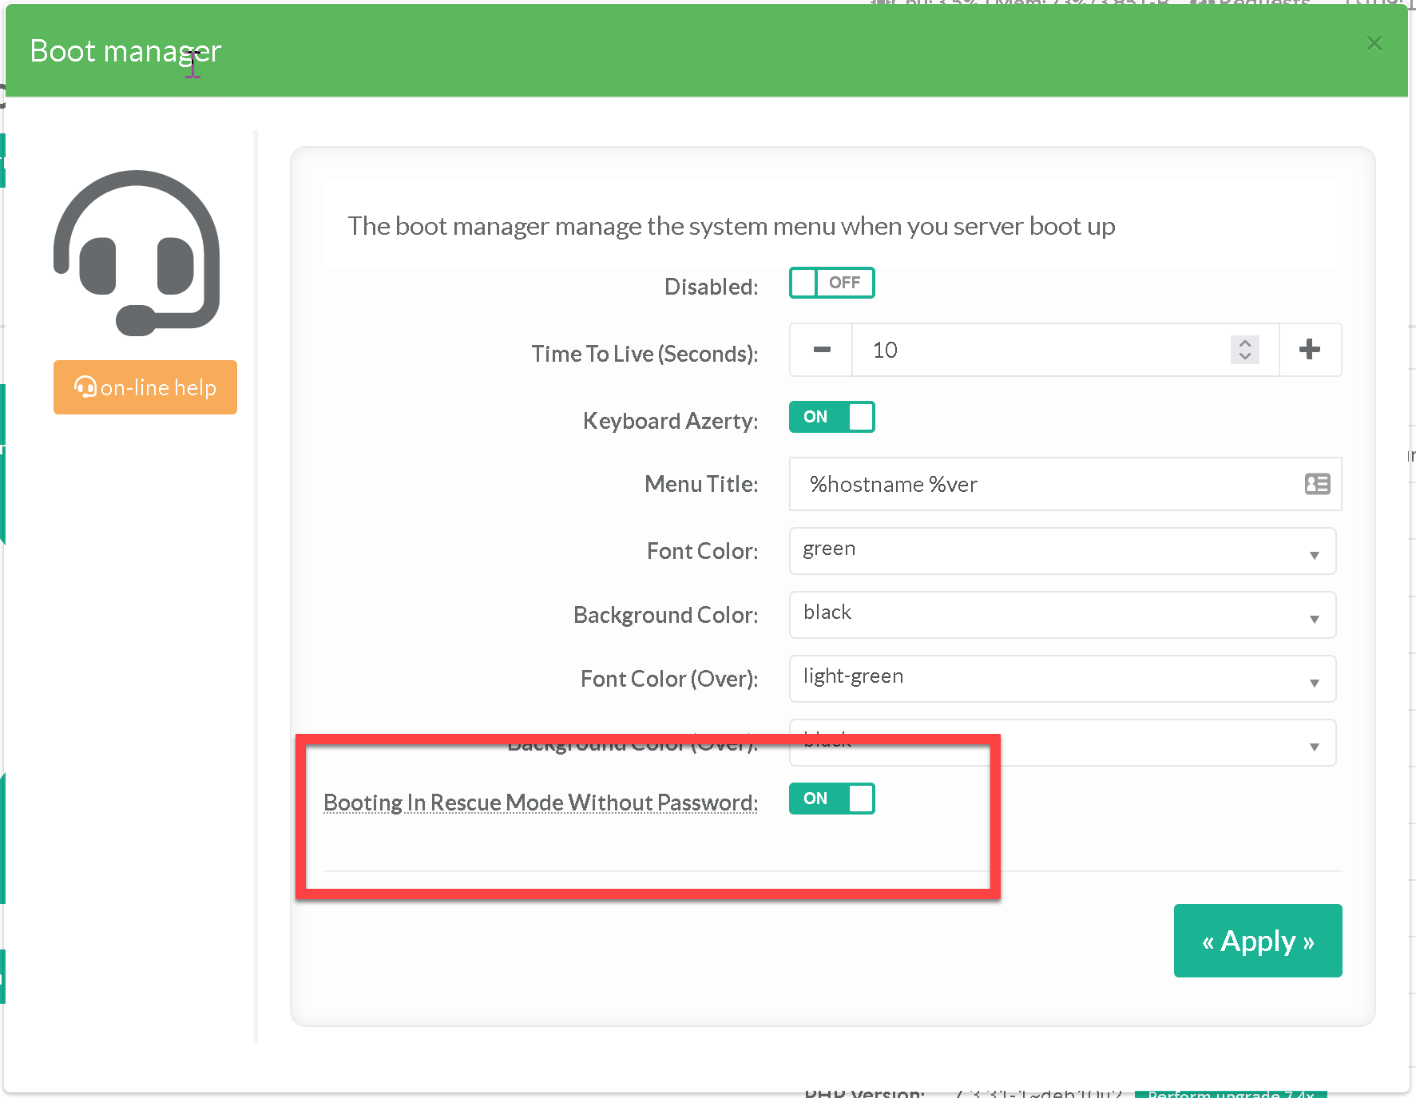Expand the Background Color (Over) dropdown arrow
Screen dimensions: 1416x1098
pos(1314,747)
